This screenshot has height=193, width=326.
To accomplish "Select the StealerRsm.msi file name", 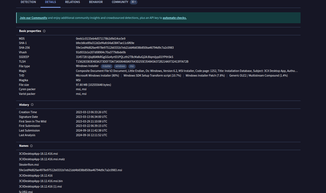I will click(29, 165).
